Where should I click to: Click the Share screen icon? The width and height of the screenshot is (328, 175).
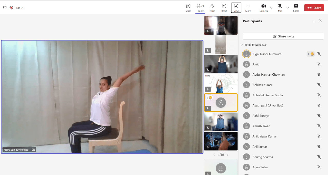[x=296, y=8]
